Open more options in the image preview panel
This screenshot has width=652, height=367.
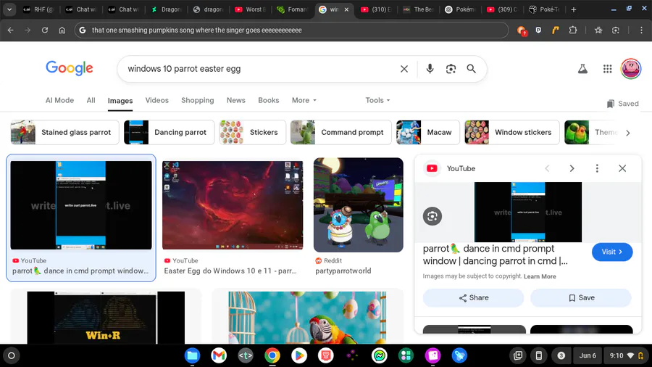[597, 168]
